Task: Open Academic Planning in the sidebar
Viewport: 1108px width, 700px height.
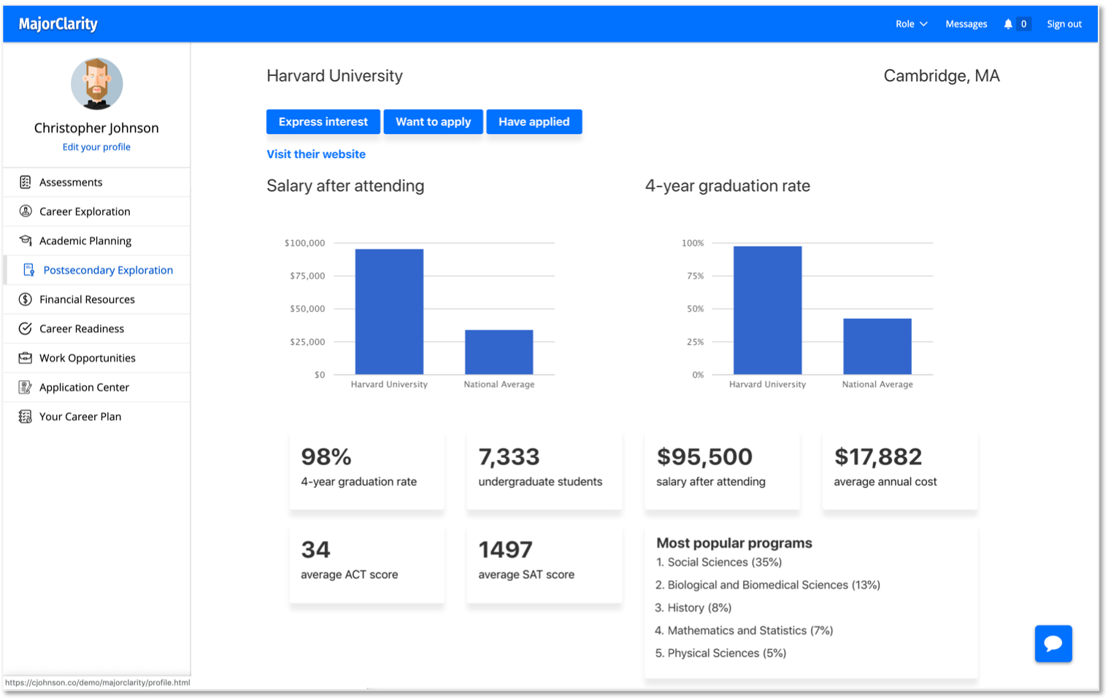Action: pos(97,241)
